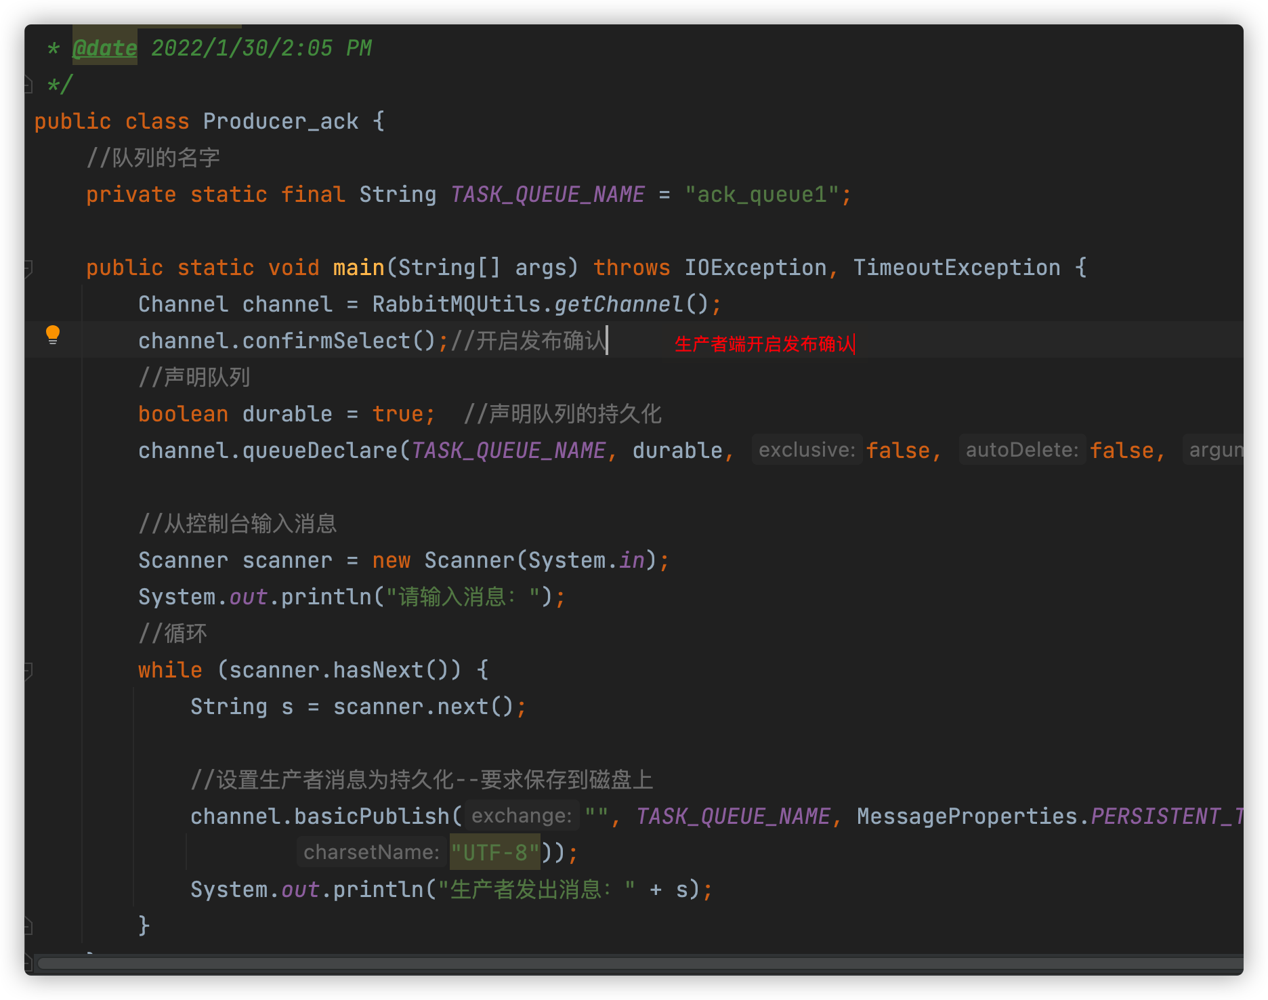Click the comment about 持久化 to disk
Viewport: 1268px width, 1000px height.
pyautogui.click(x=421, y=780)
